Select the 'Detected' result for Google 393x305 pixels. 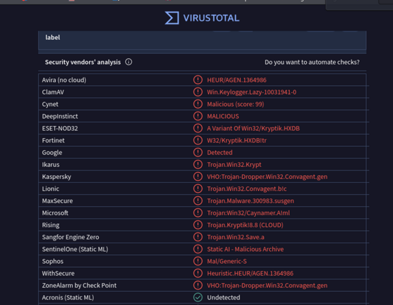click(220, 152)
